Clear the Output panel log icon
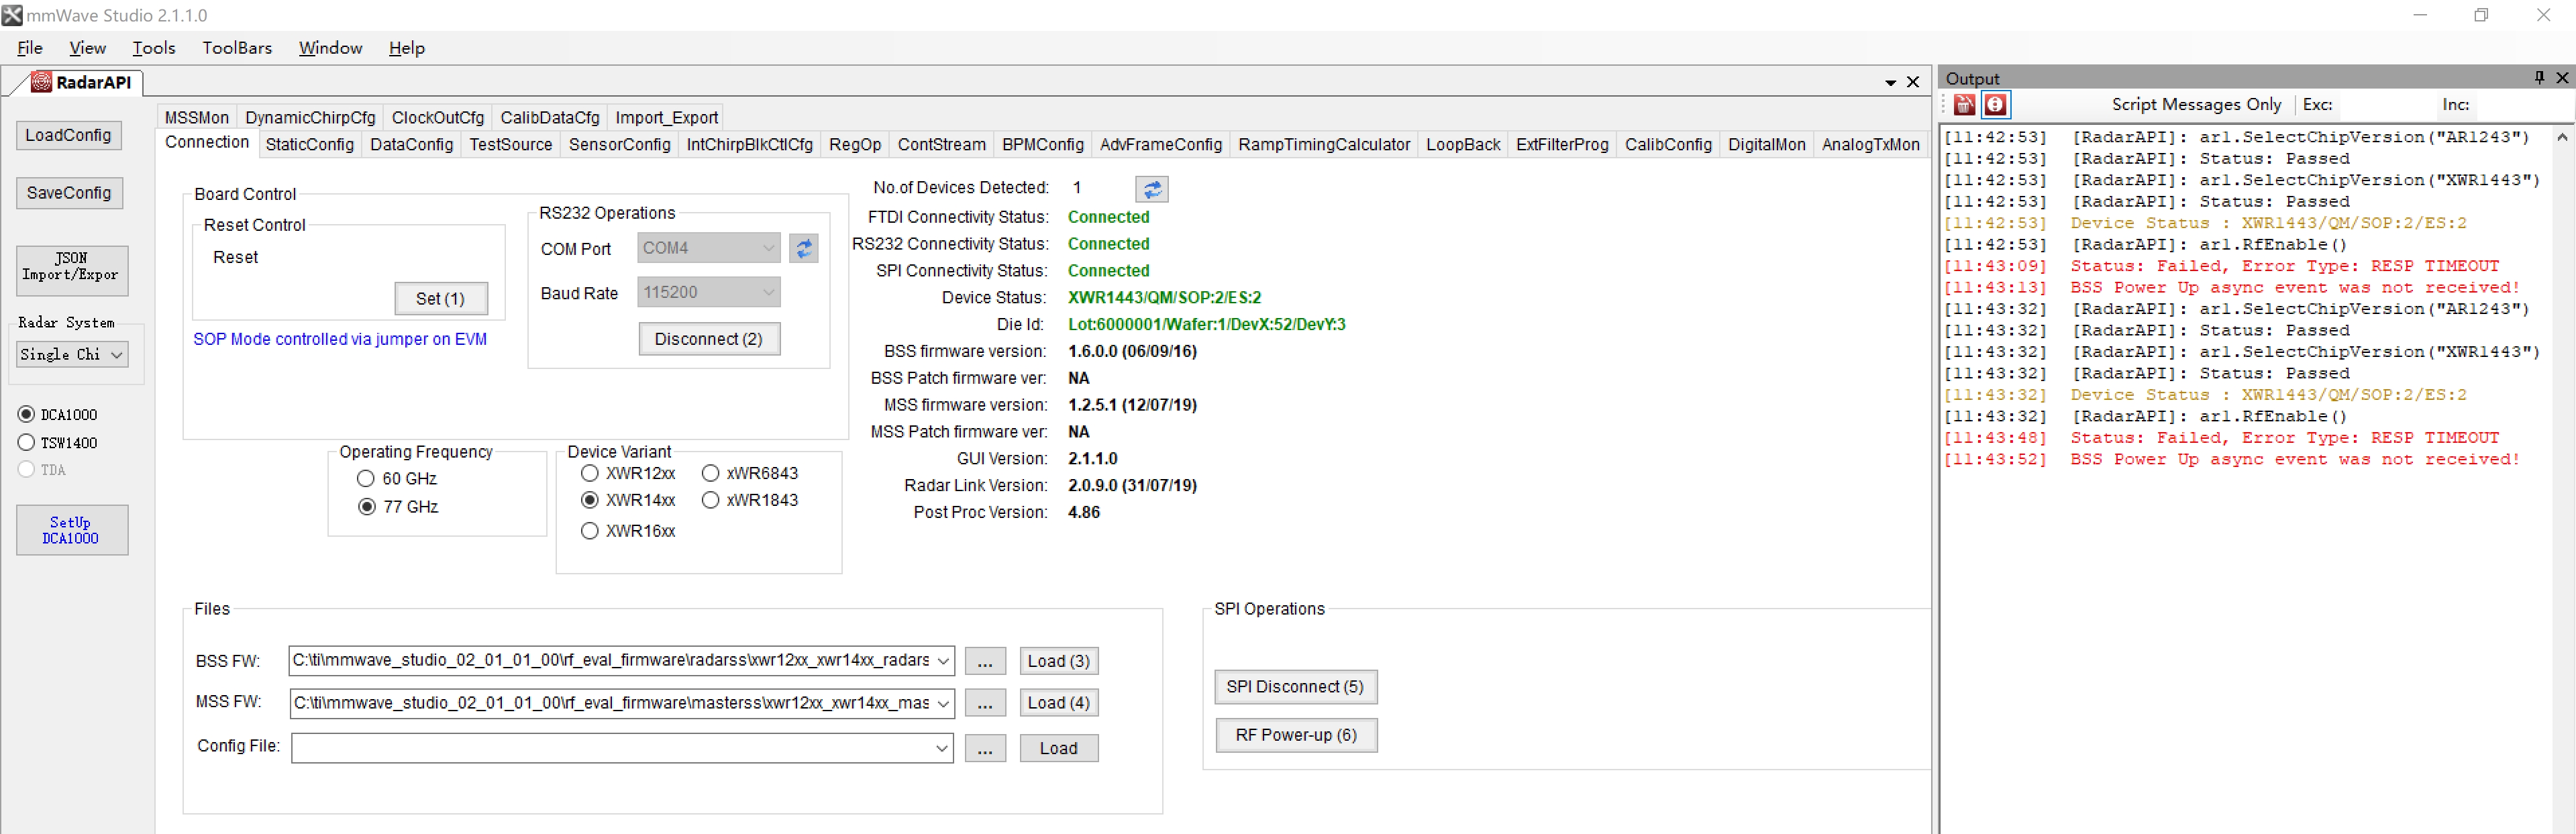Image resolution: width=2576 pixels, height=834 pixels. (x=1964, y=104)
